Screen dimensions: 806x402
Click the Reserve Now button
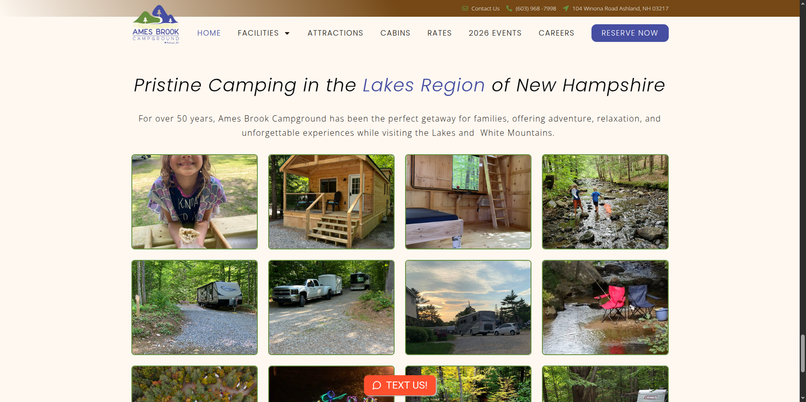(x=630, y=33)
